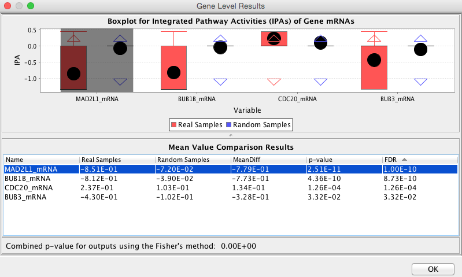The width and height of the screenshot is (462, 277).
Task: Click the OK button
Action: point(433,269)
